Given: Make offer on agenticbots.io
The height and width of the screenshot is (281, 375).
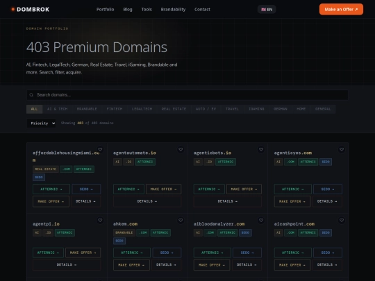Looking at the screenshot, I should 244,189.
